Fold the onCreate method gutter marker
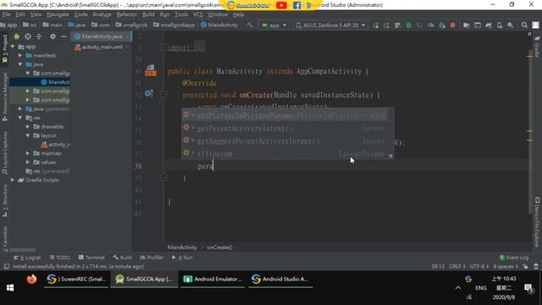The height and width of the screenshot is (305, 542). [x=163, y=94]
